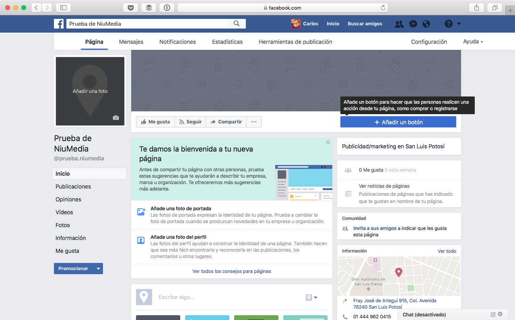Click Me gusta button
515x320 pixels.
[x=155, y=122]
